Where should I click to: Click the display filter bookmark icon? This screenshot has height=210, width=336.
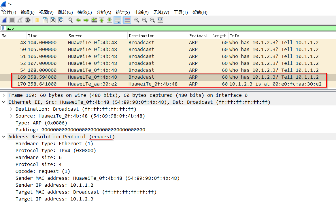3,28
